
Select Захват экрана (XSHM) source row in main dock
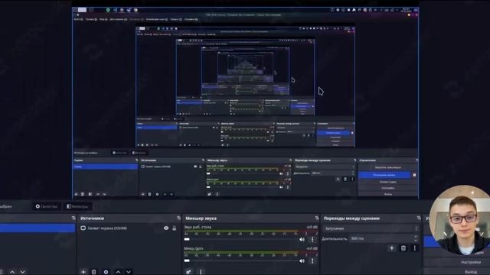(x=129, y=228)
